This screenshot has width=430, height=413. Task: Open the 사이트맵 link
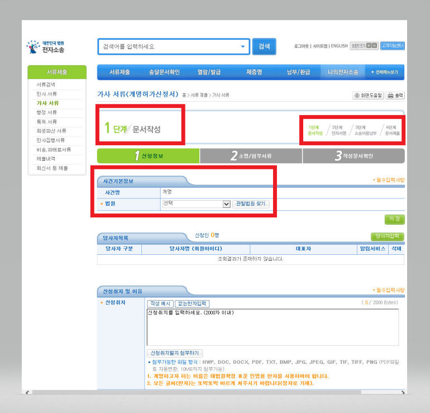point(320,46)
